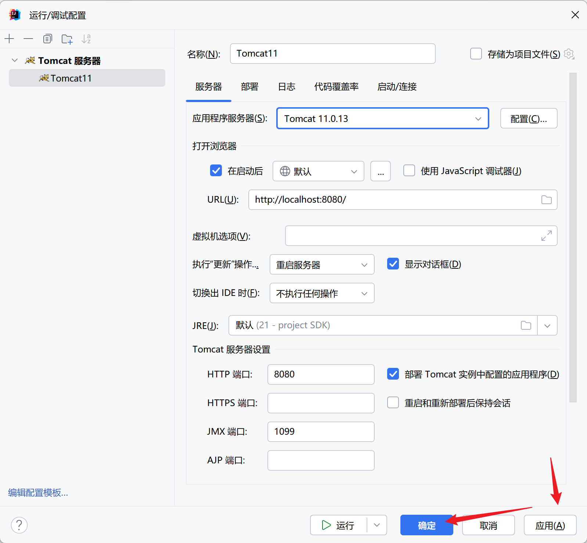Viewport: 587px width, 543px height.
Task: Click the 确定 button
Action: 426,525
